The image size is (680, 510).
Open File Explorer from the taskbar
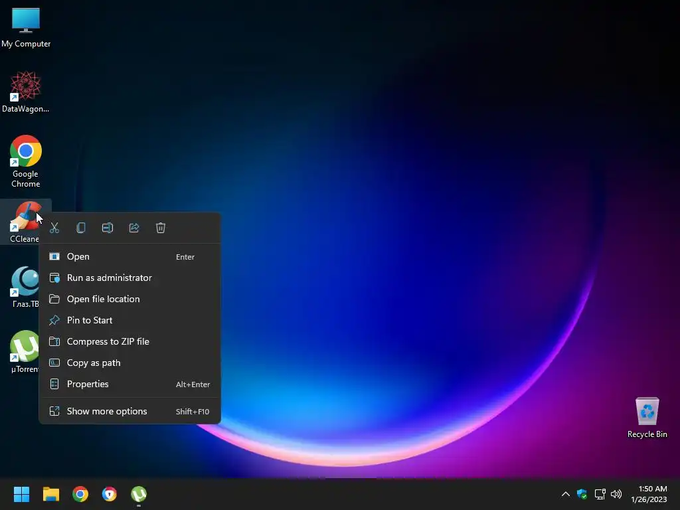pos(50,494)
